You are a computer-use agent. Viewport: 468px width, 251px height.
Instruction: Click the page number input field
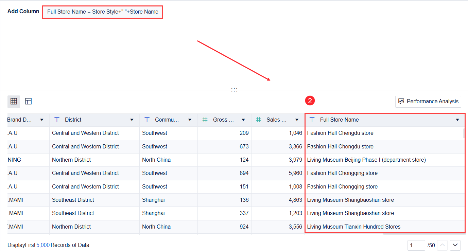point(416,245)
